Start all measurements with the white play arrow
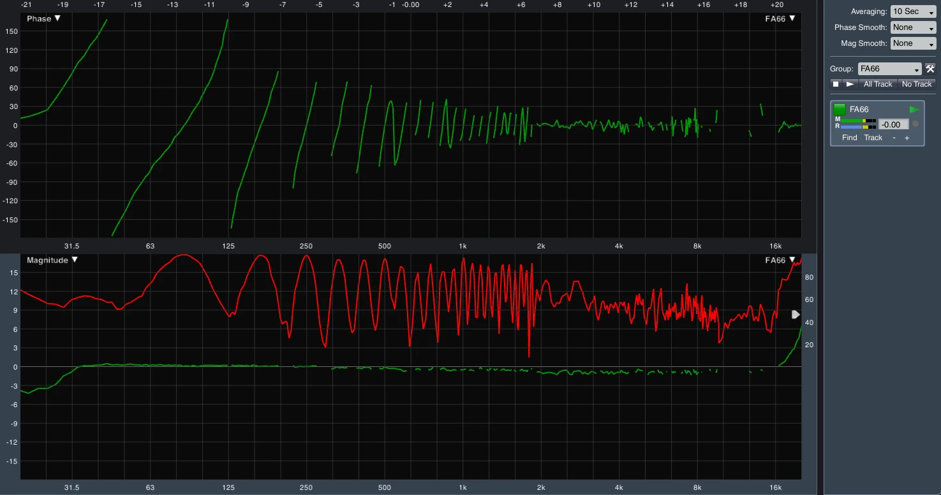941x495 pixels. point(850,84)
